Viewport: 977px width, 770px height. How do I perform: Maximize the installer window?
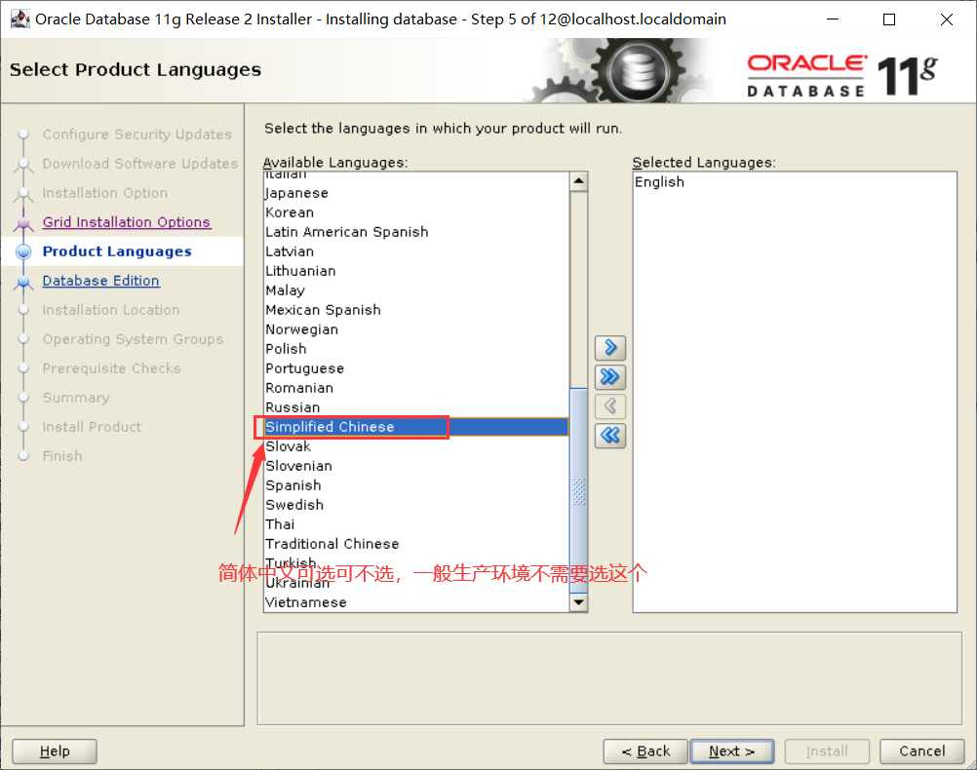click(889, 19)
